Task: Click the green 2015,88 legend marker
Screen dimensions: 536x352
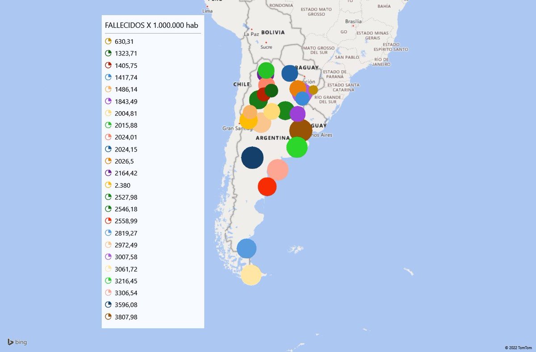Action: [x=108, y=126]
